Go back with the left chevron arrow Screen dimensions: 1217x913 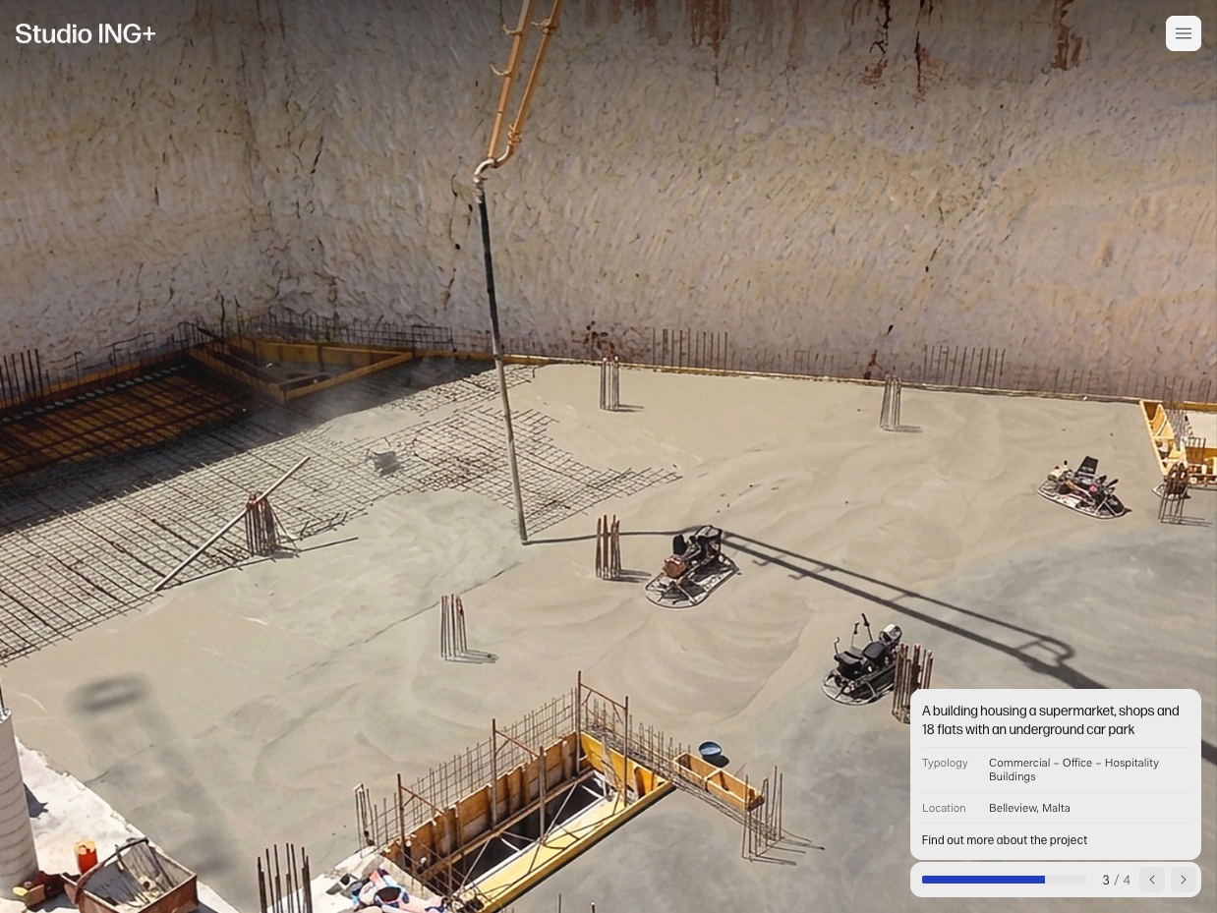click(x=1152, y=880)
